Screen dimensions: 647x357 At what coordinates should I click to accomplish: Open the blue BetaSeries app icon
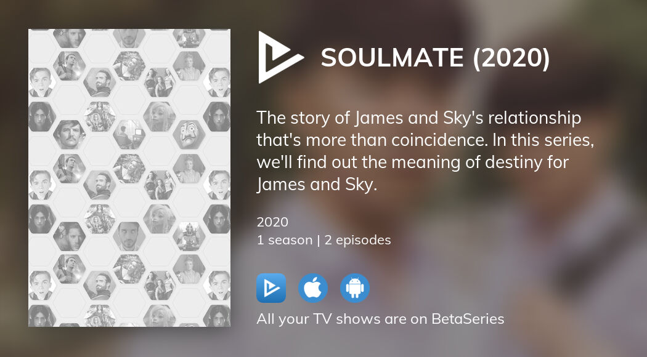click(x=271, y=288)
